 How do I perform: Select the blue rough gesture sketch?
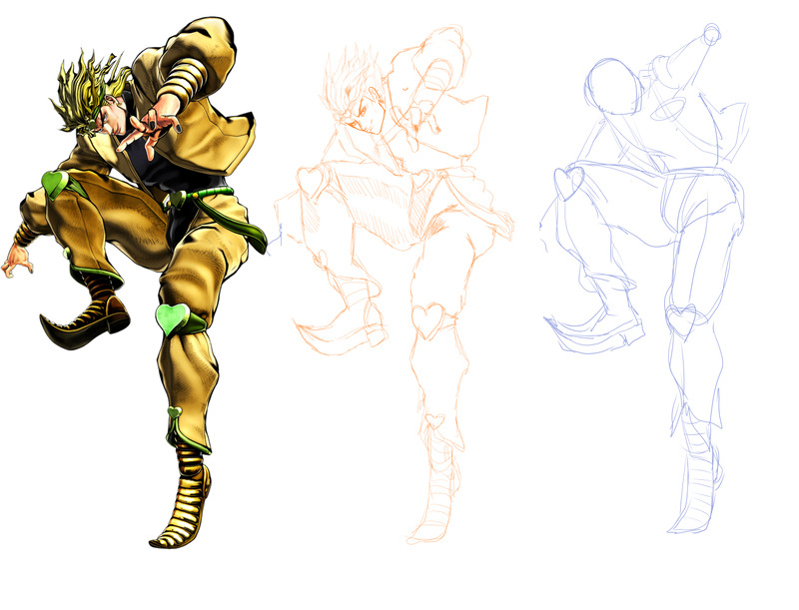pos(644,279)
